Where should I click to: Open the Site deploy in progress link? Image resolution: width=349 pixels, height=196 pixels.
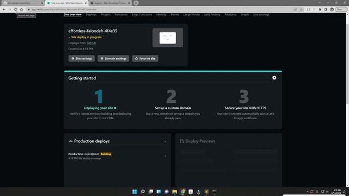pos(86,37)
